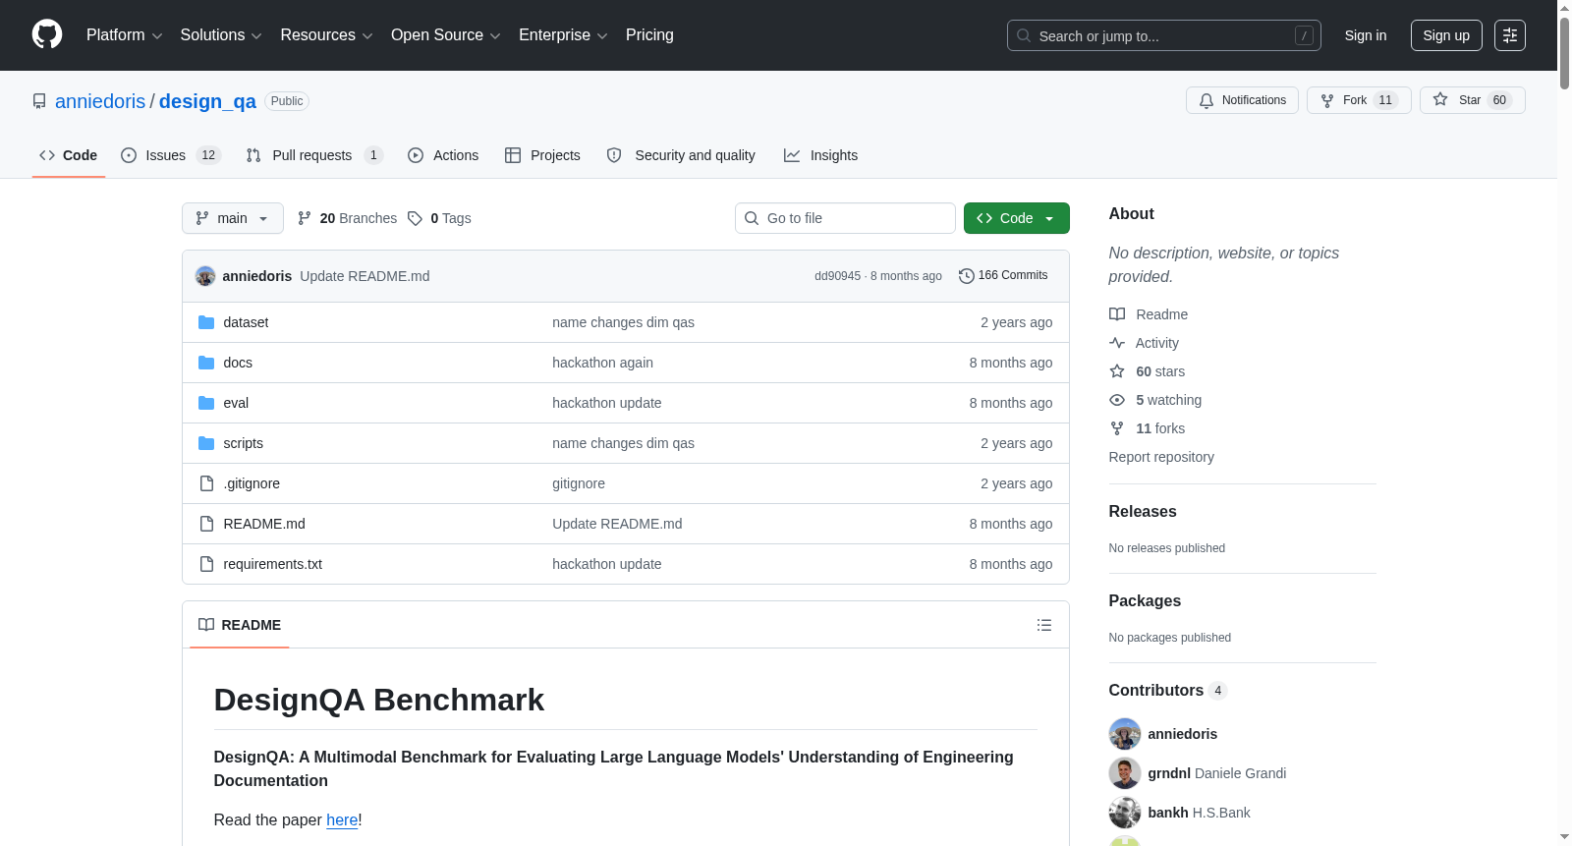Switch to the Insights tab
1572x846 pixels.
point(820,155)
